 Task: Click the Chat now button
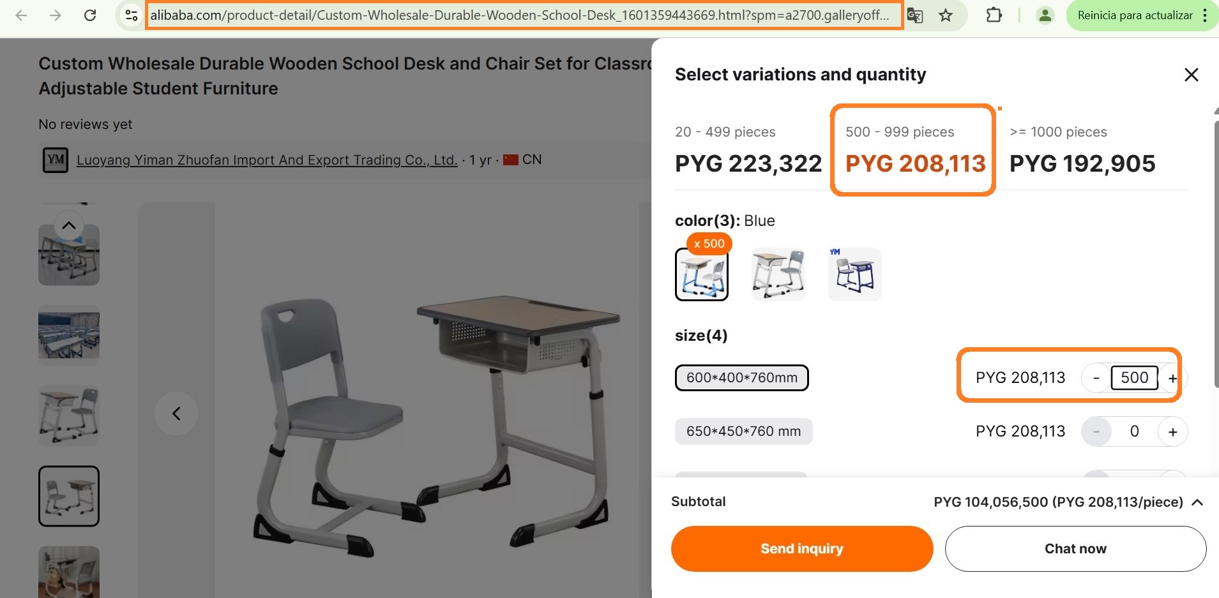[x=1075, y=549]
